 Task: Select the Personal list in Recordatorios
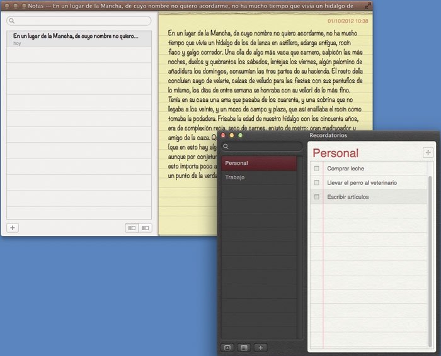pyautogui.click(x=259, y=163)
